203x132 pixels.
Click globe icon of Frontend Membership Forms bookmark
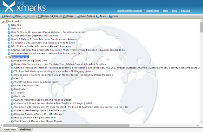pos(12,111)
